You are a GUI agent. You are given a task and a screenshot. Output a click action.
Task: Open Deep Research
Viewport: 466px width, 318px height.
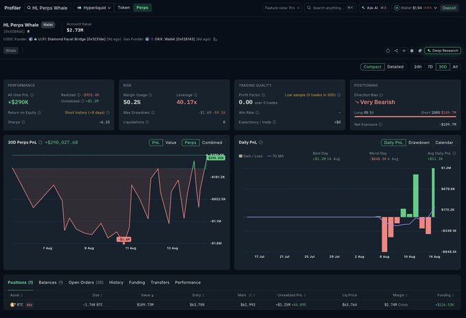(x=443, y=51)
